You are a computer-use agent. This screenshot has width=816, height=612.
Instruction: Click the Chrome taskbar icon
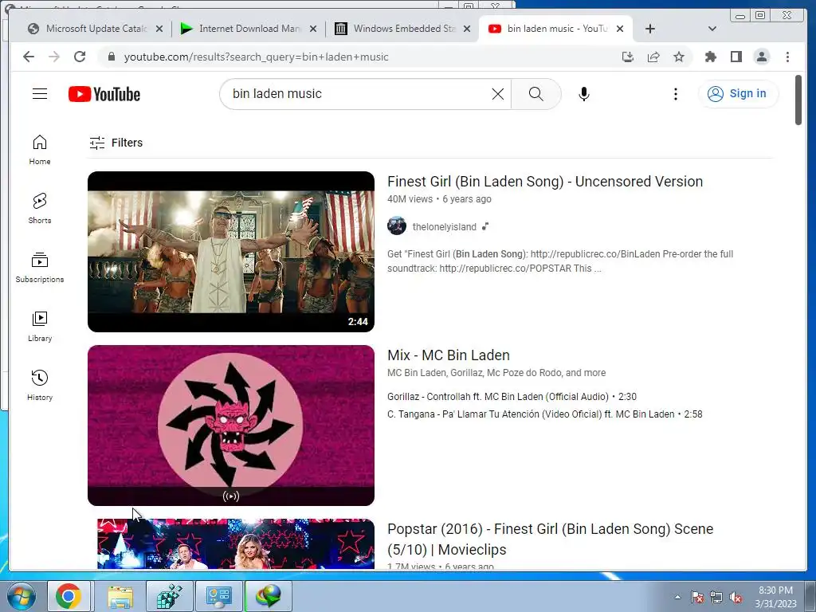pos(69,596)
